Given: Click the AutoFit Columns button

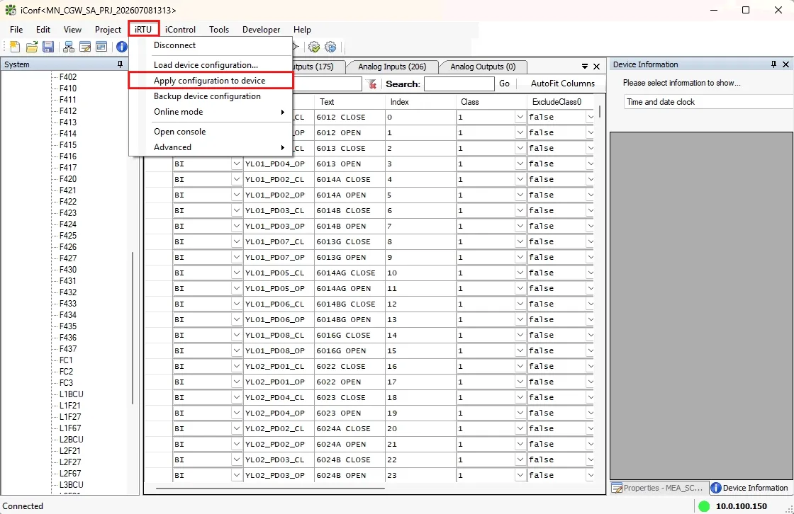Looking at the screenshot, I should (563, 84).
